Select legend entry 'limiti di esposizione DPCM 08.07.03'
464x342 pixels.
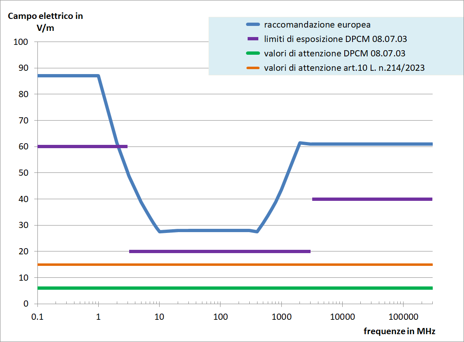336,39
